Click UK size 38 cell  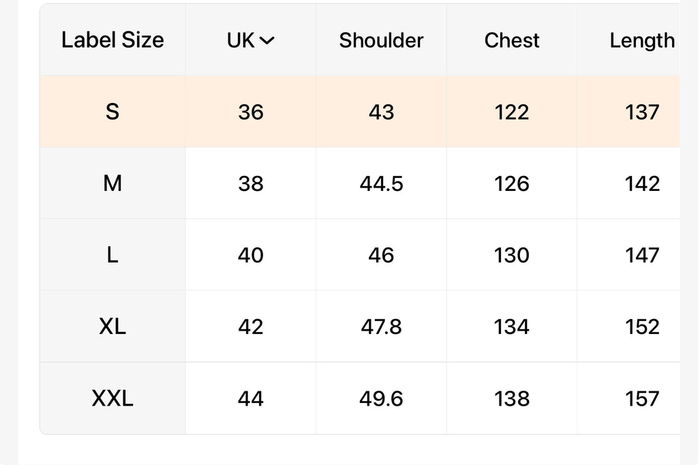(251, 183)
